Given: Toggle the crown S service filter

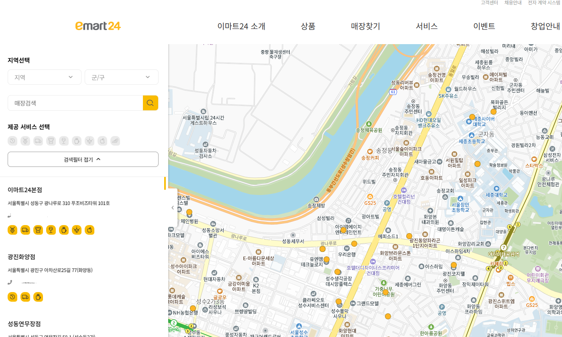Looking at the screenshot, I should [90, 141].
